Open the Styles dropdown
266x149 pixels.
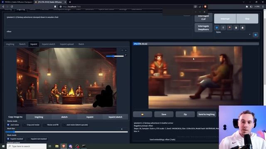tap(233, 35)
